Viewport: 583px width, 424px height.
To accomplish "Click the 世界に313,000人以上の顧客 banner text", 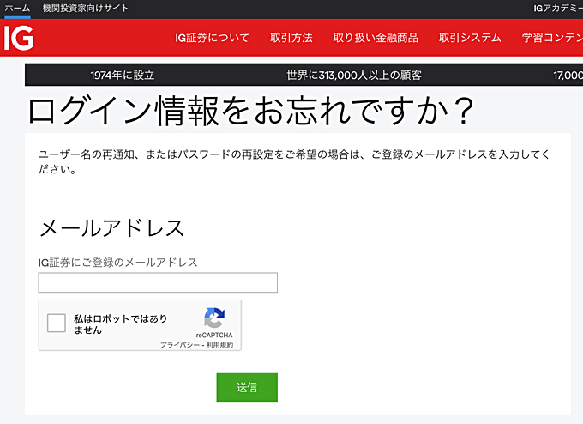I will pos(354,76).
